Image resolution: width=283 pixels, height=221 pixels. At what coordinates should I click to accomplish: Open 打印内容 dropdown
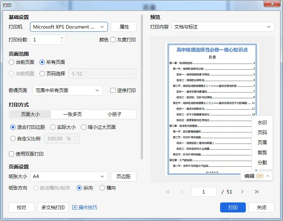point(223,27)
